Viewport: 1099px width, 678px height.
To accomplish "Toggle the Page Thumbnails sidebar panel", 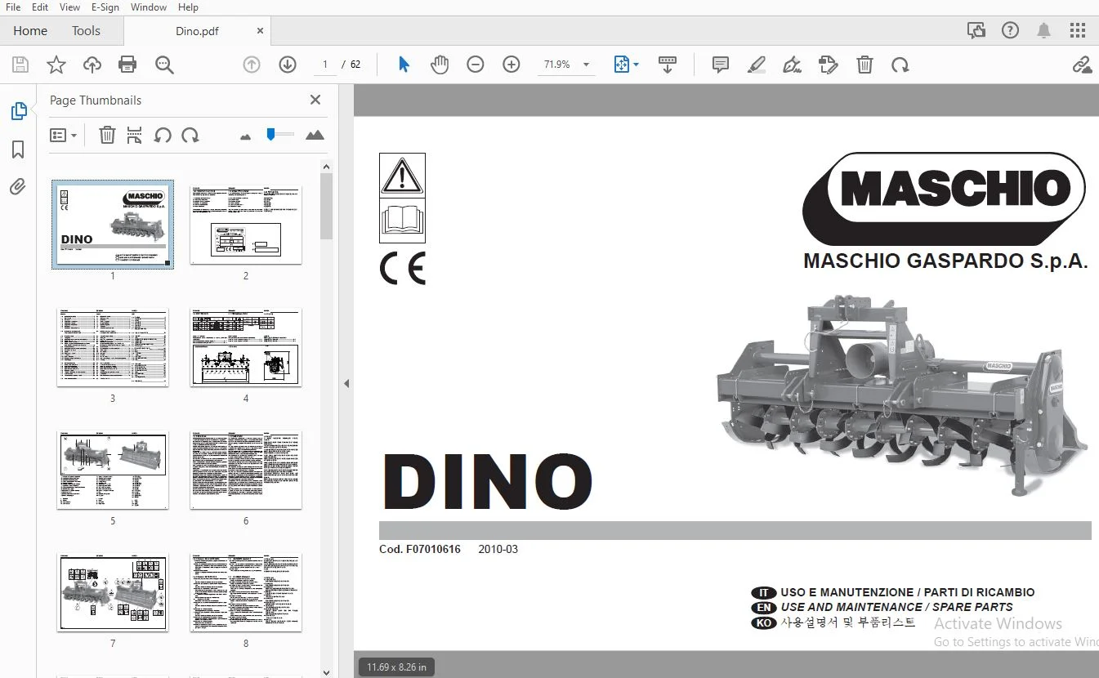I will coord(18,111).
